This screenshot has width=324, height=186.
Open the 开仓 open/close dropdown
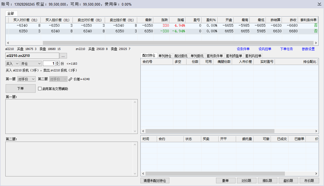point(31,64)
